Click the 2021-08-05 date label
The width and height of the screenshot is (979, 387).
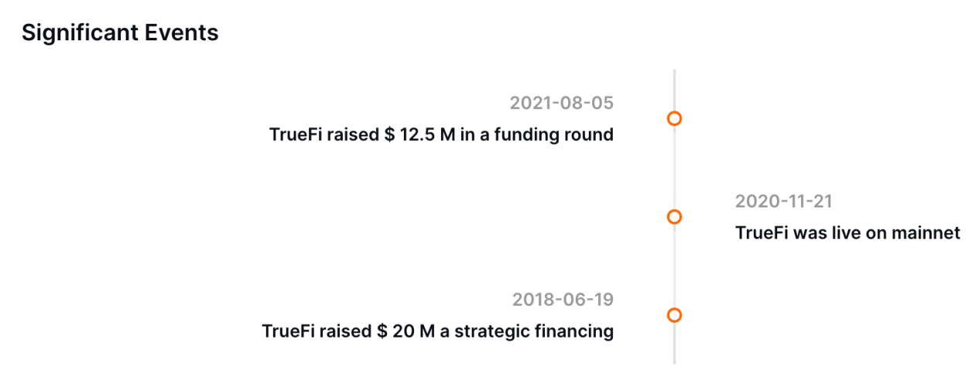coord(561,103)
